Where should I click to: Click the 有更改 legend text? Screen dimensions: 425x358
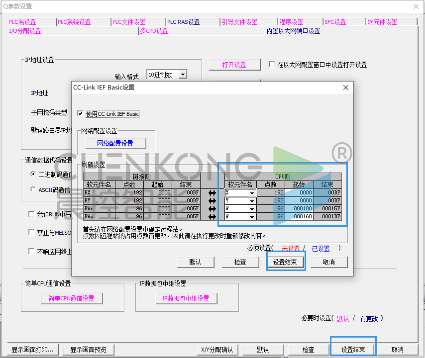point(369,318)
